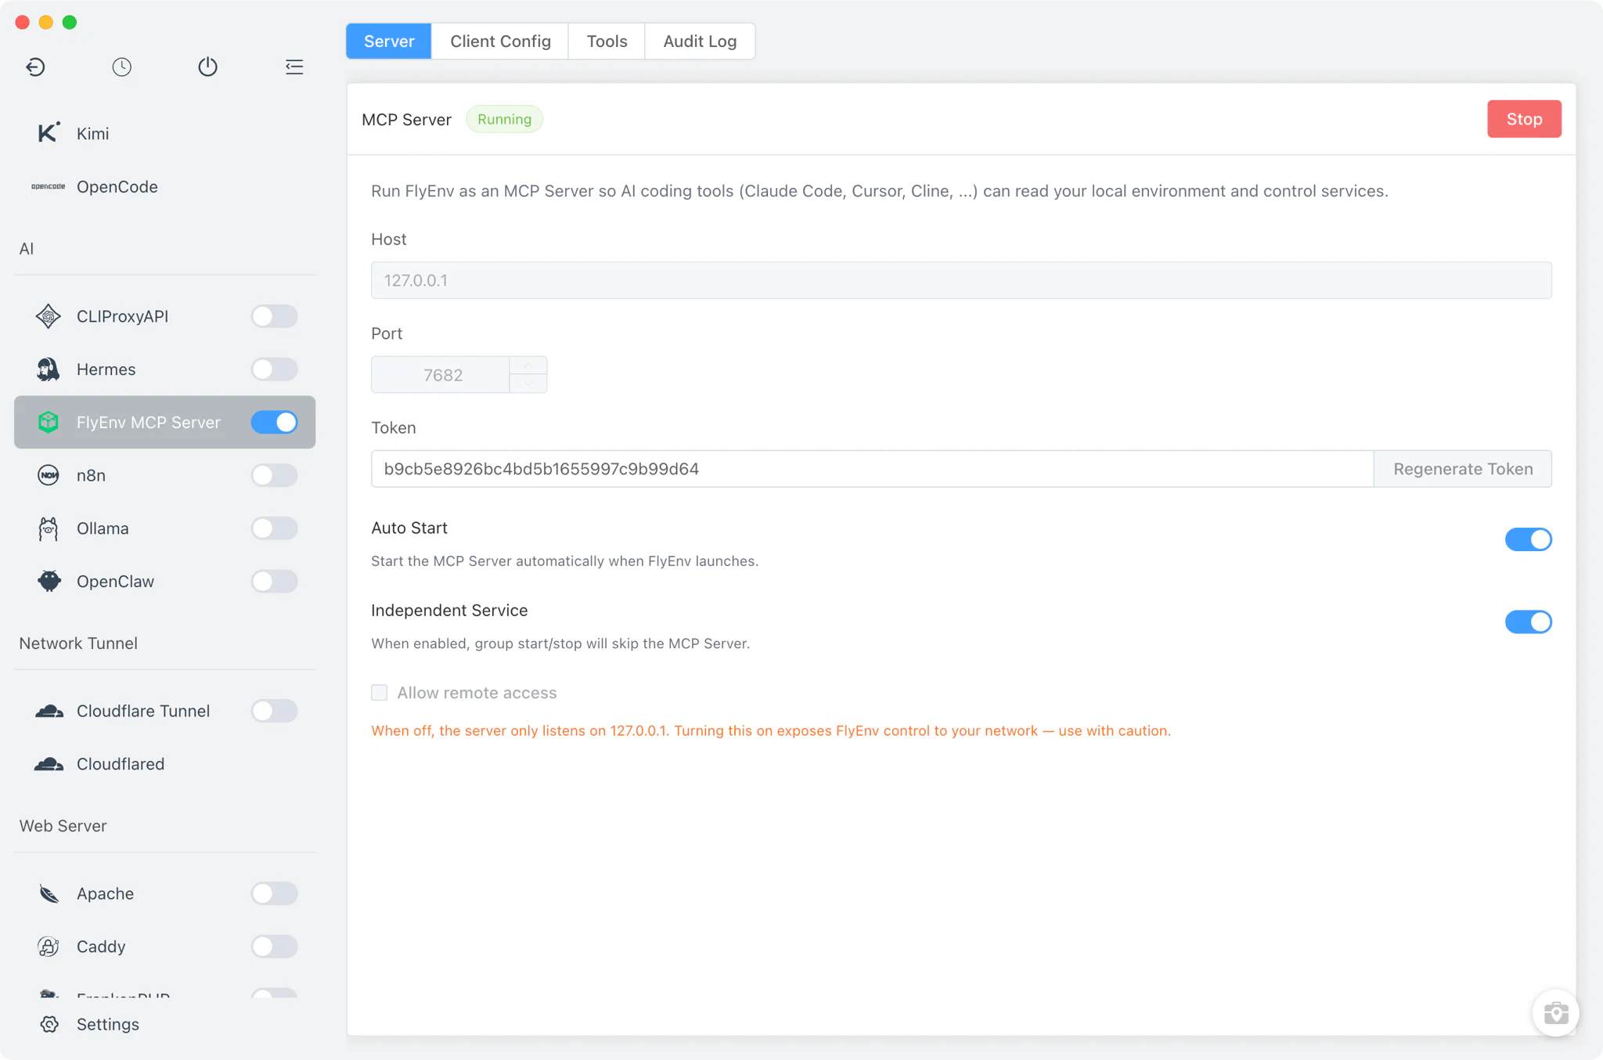
Task: Turn on the OpenClaw toggle
Action: pos(274,581)
